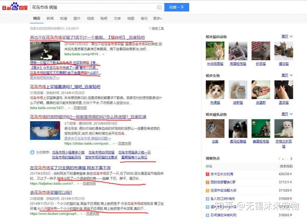Expand the 相关猫科动物 section via 展开
Viewport: 307px width, 219px height.
(285, 36)
